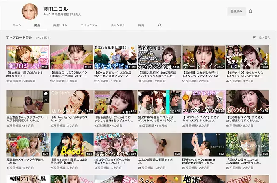Switch to the ホーム tab
This screenshot has height=183, width=277.
tap(17, 25)
